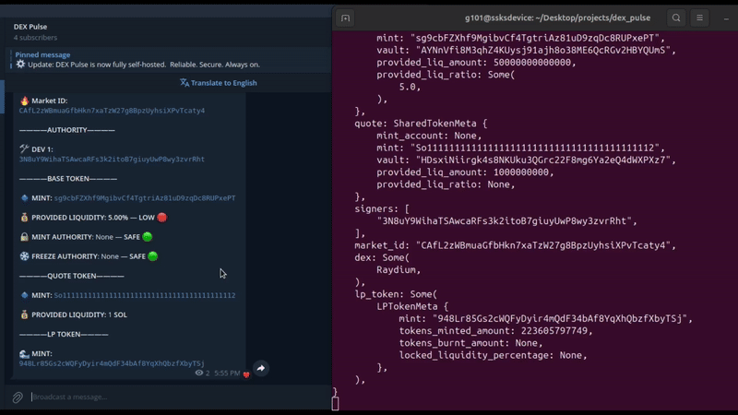This screenshot has width=738, height=415.
Task: Click terminal line tokens_burnt_amount: None
Action: point(471,343)
